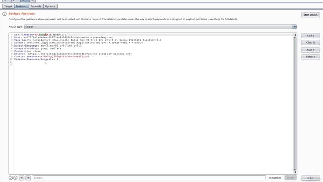Click the Add § button

click(x=310, y=36)
